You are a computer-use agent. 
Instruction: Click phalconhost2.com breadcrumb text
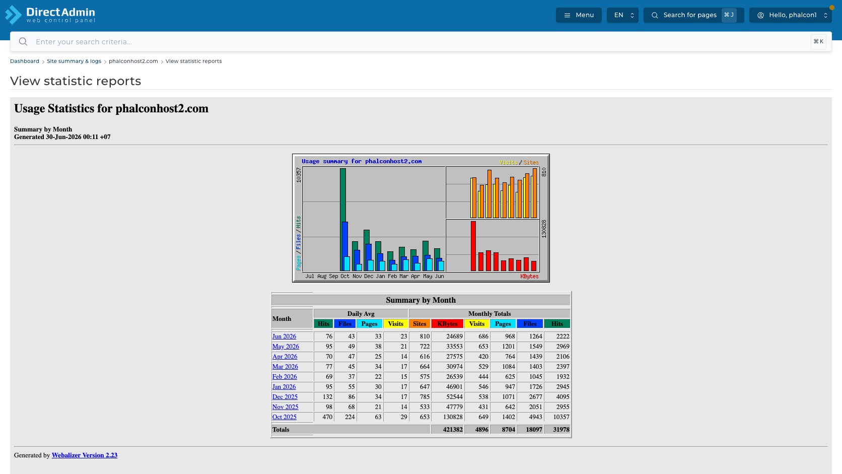point(133,61)
